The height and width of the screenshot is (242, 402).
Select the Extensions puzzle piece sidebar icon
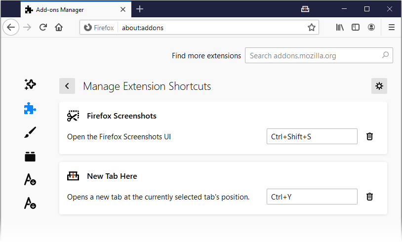pyautogui.click(x=30, y=109)
